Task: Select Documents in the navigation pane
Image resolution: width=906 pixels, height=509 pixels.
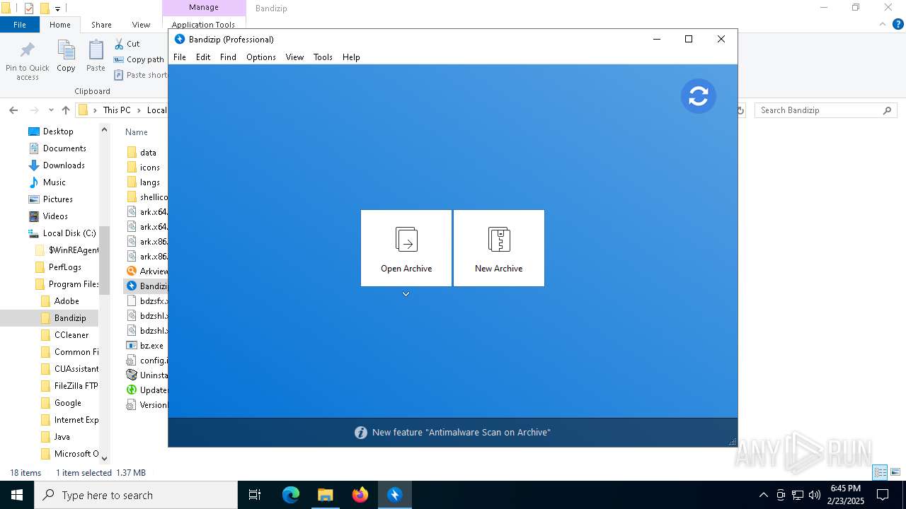Action: click(x=64, y=148)
